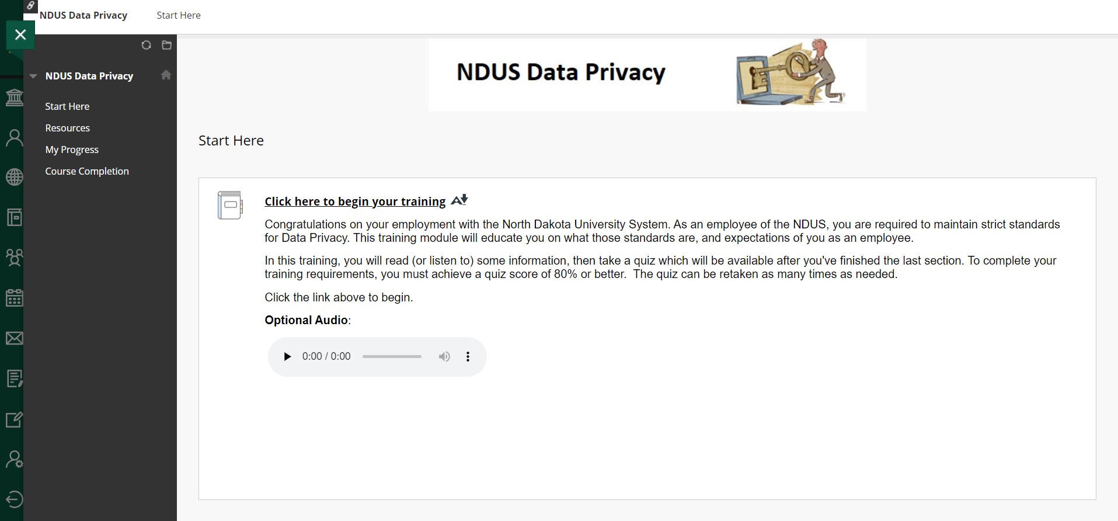Image resolution: width=1118 pixels, height=521 pixels.
Task: Open the Calendar icon in left rail
Action: (14, 298)
